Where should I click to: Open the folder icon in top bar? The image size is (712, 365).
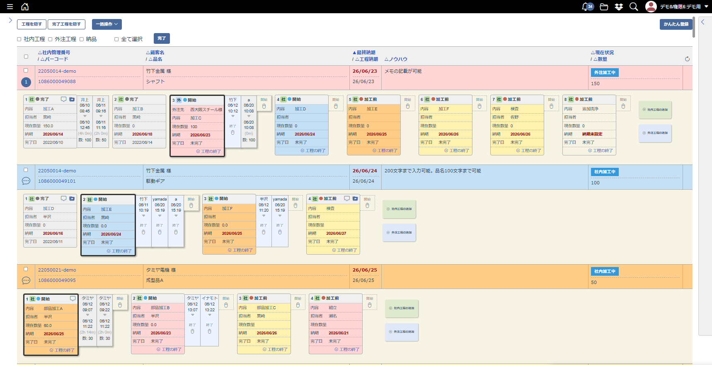[x=604, y=7]
